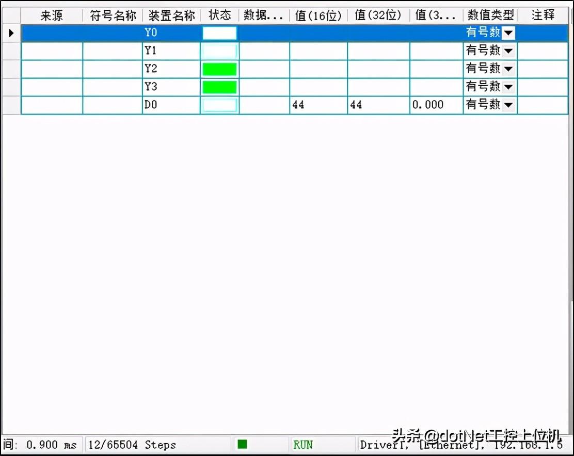The width and height of the screenshot is (574, 456).
Task: Toggle the green Y2 status indicator
Action: 219,69
